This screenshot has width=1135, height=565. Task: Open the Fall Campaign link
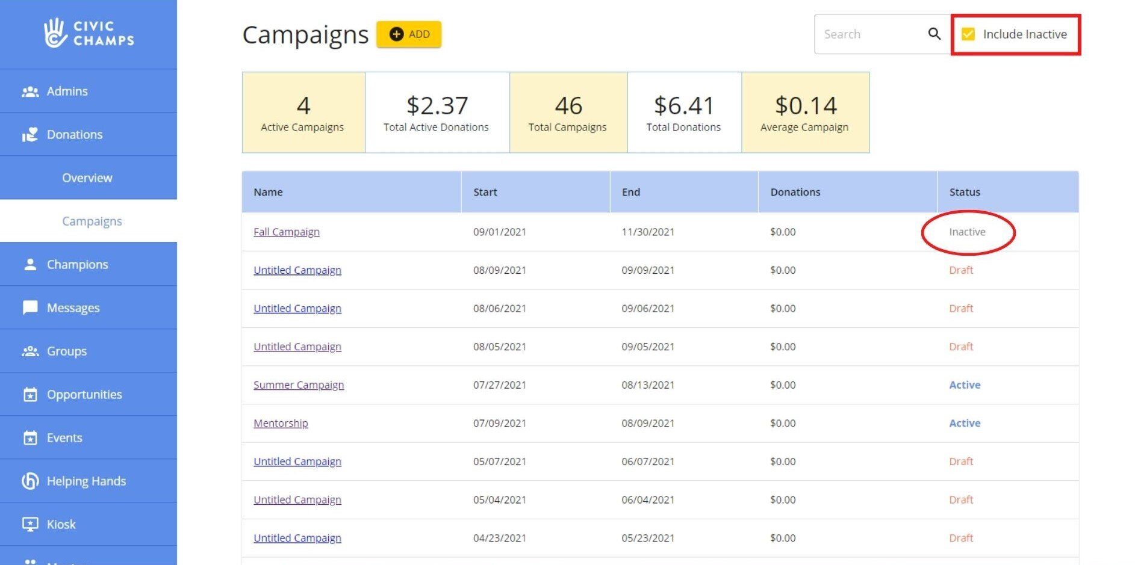tap(287, 232)
